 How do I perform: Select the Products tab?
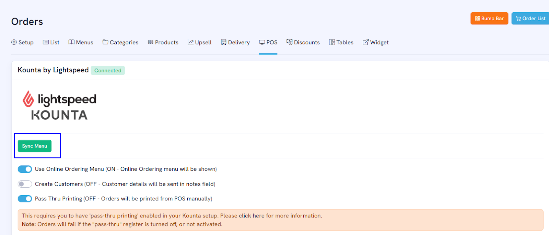[163, 42]
